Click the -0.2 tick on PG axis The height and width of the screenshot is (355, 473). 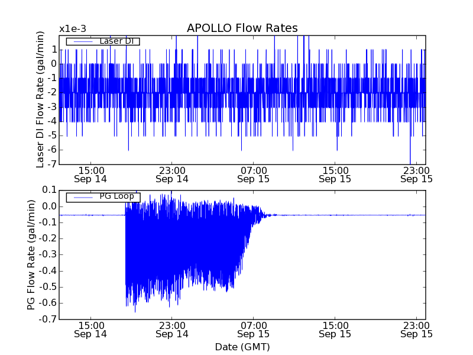point(48,238)
